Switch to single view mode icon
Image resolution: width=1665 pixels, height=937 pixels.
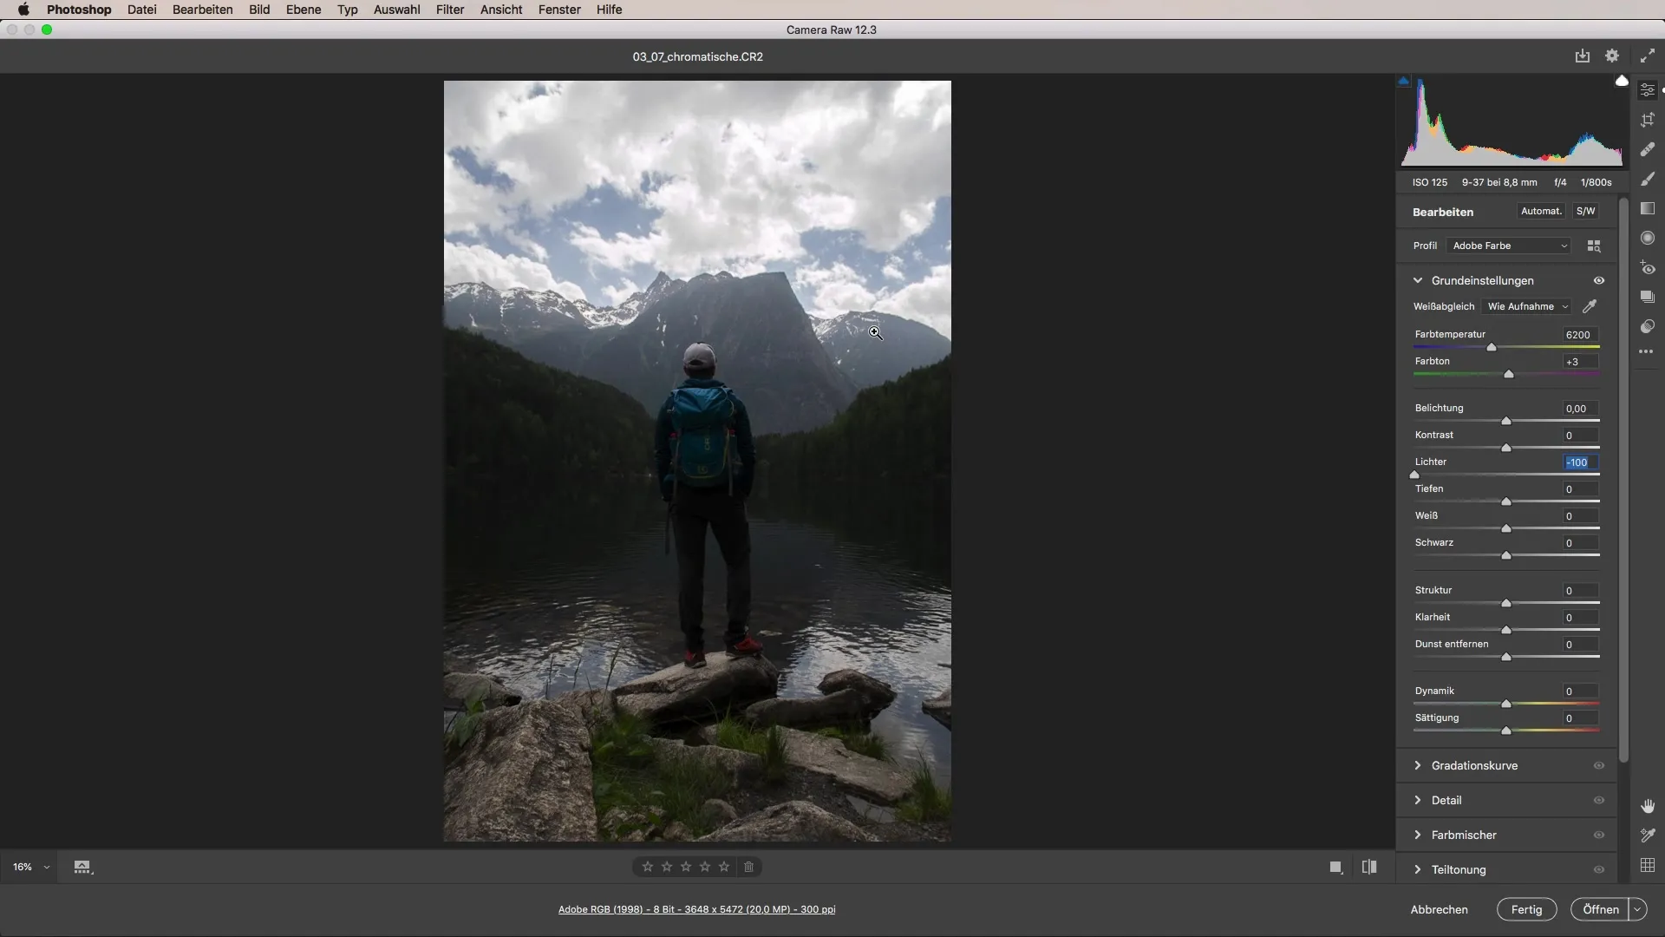pos(1336,867)
